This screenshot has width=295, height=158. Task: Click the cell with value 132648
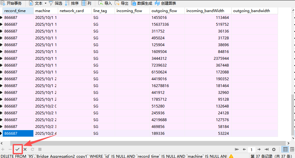[208, 106]
